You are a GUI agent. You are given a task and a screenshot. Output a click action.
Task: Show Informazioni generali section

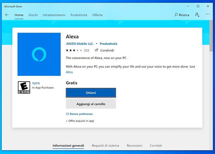tap(68, 146)
